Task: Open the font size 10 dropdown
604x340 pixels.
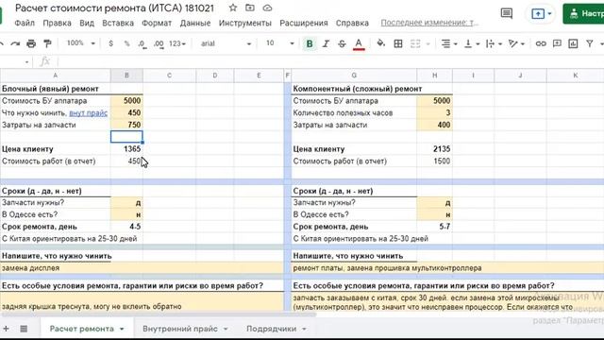Action: [279, 43]
